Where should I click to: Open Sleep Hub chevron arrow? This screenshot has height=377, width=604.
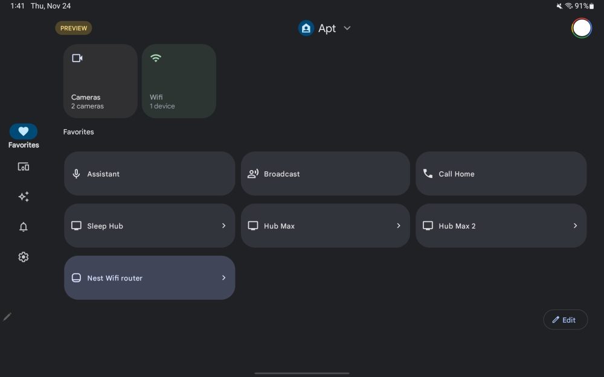[x=223, y=226]
